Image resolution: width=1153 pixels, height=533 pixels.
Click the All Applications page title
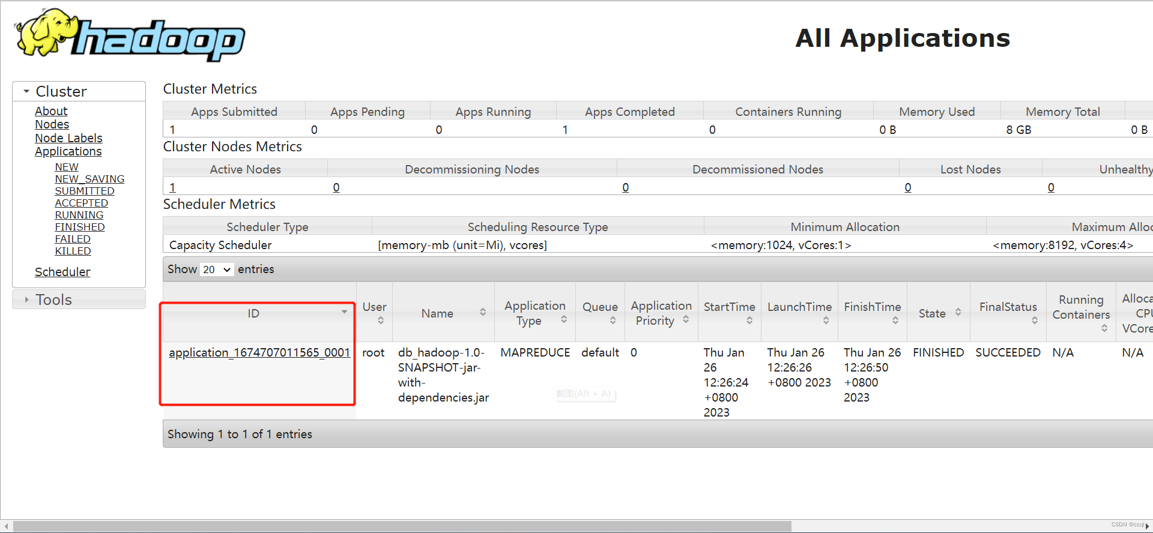(x=903, y=38)
